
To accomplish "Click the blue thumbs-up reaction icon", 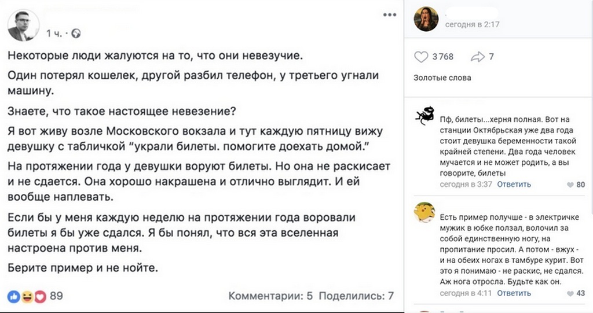I will (14, 296).
